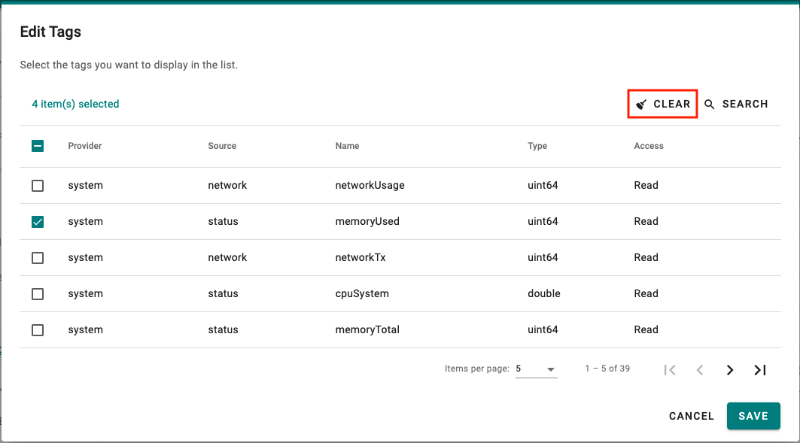Click the Type column header
Screen dimensions: 800x443
tap(537, 146)
